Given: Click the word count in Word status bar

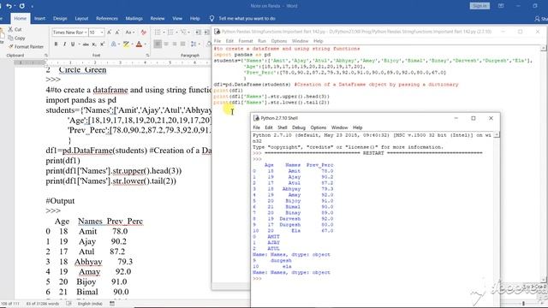Looking at the screenshot, I should click(43, 304).
